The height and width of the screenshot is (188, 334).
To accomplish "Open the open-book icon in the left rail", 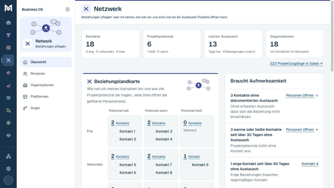I will pyautogui.click(x=8, y=98).
